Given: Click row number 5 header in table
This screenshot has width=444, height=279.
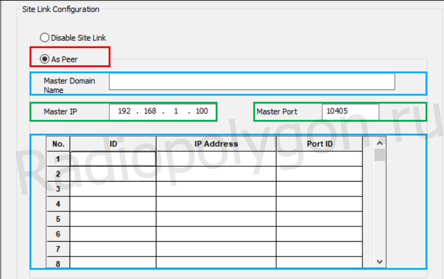Looking at the screenshot, I should click(x=58, y=219).
